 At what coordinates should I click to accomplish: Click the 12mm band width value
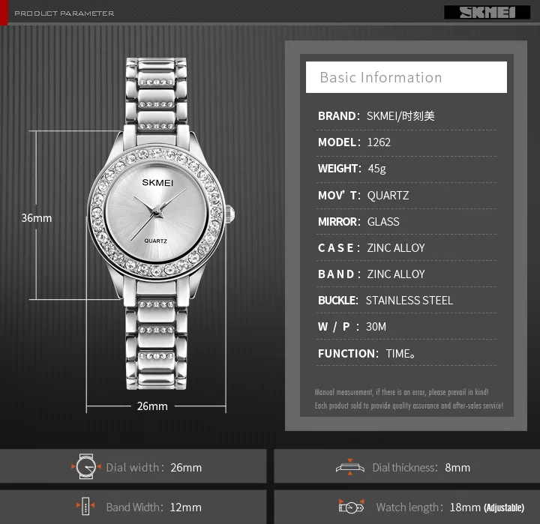click(x=186, y=507)
